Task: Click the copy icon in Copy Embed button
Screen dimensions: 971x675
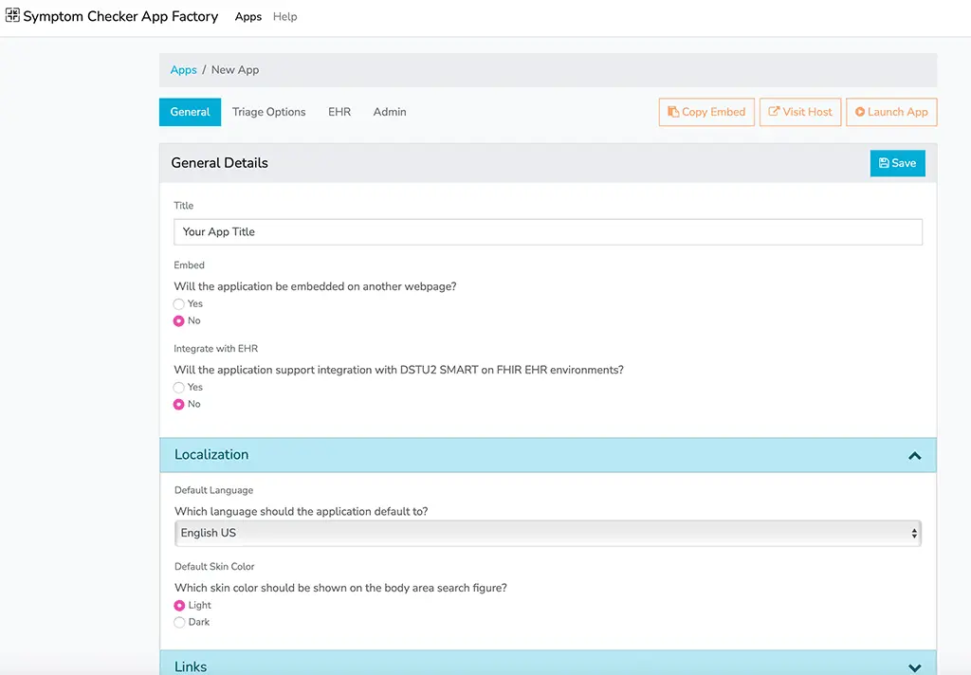Action: point(675,112)
